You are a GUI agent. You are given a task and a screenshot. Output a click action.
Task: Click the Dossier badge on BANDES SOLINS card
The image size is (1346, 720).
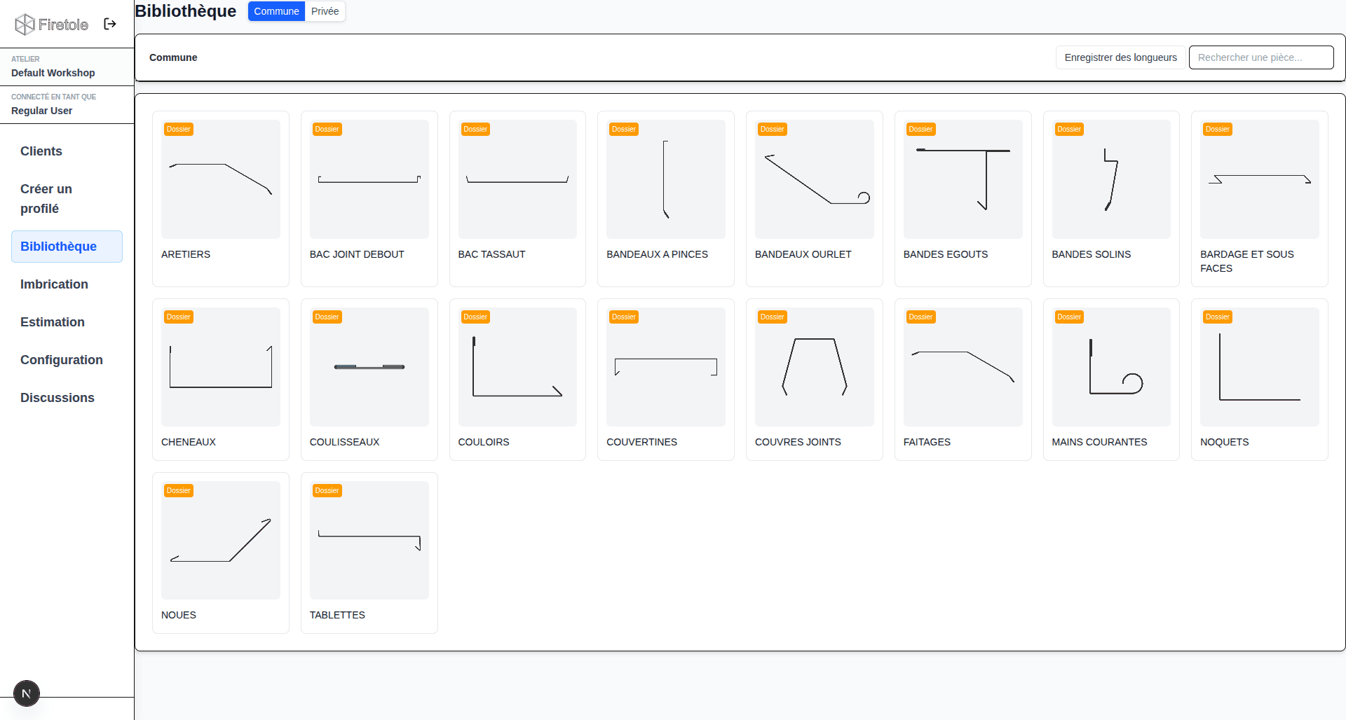click(1069, 129)
